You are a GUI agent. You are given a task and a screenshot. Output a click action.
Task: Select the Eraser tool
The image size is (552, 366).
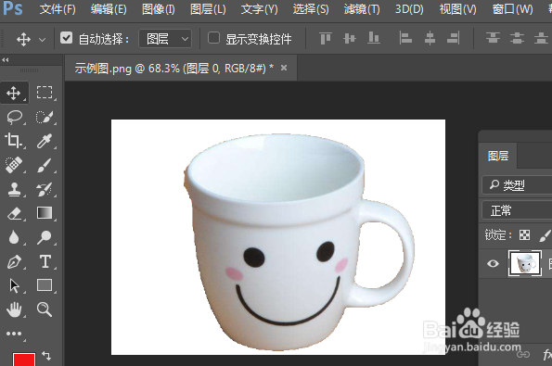tap(14, 213)
